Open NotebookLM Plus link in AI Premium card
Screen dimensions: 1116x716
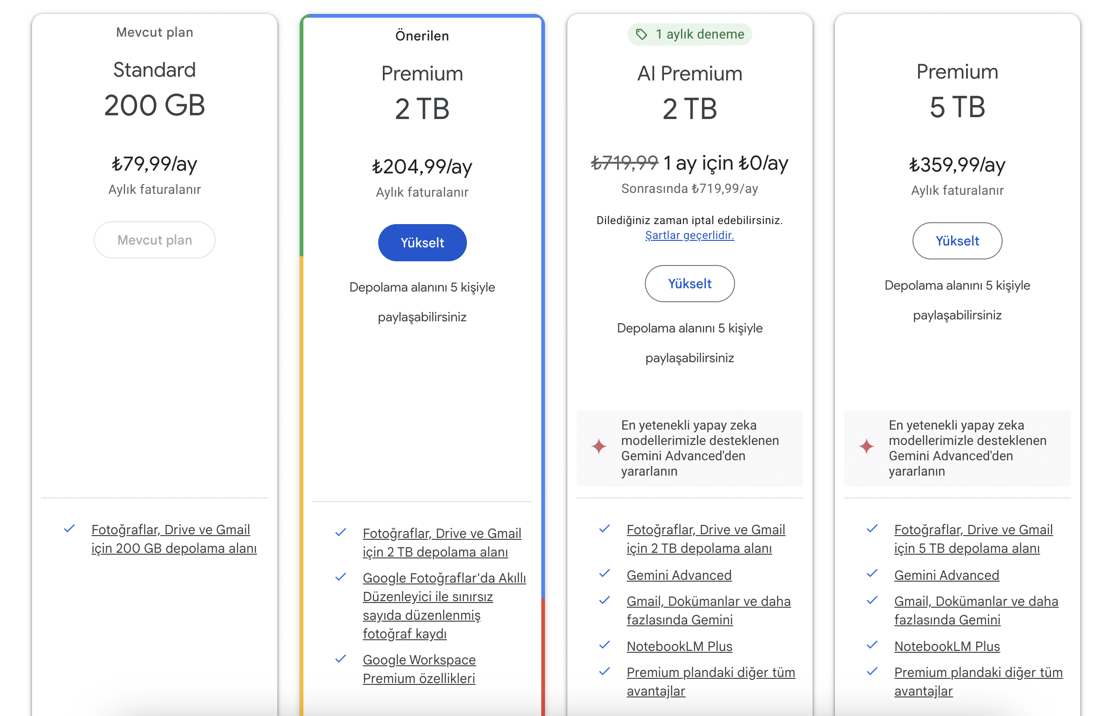tap(679, 646)
